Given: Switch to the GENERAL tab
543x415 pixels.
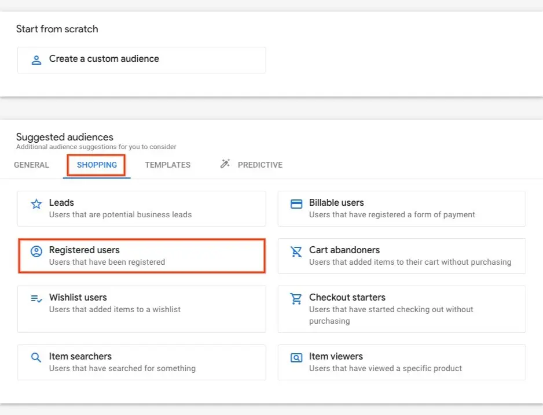Looking at the screenshot, I should (x=32, y=165).
